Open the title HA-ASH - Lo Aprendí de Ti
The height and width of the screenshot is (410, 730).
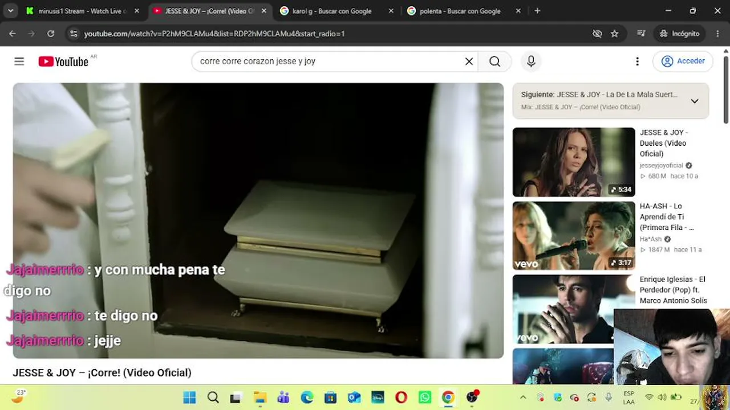667,217
